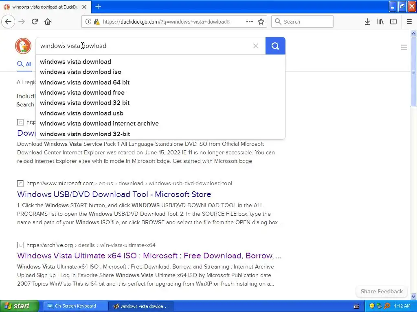Click the 4:42 AM system clock

(402, 306)
